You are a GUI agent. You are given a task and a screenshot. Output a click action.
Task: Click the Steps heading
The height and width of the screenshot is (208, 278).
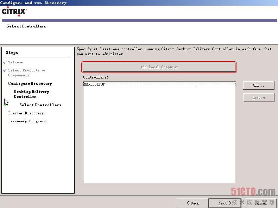12,52
